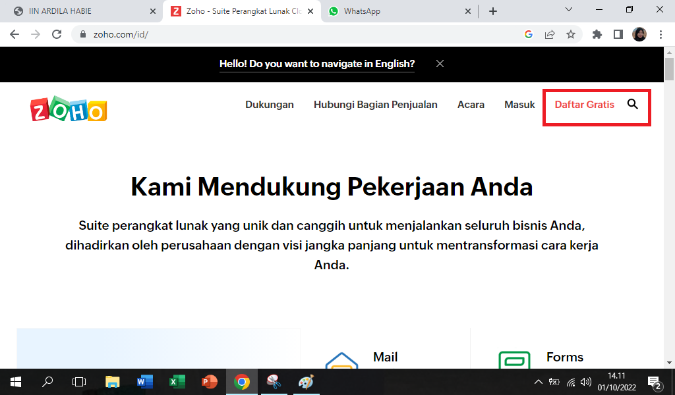Open the Chrome side panel

(x=618, y=34)
